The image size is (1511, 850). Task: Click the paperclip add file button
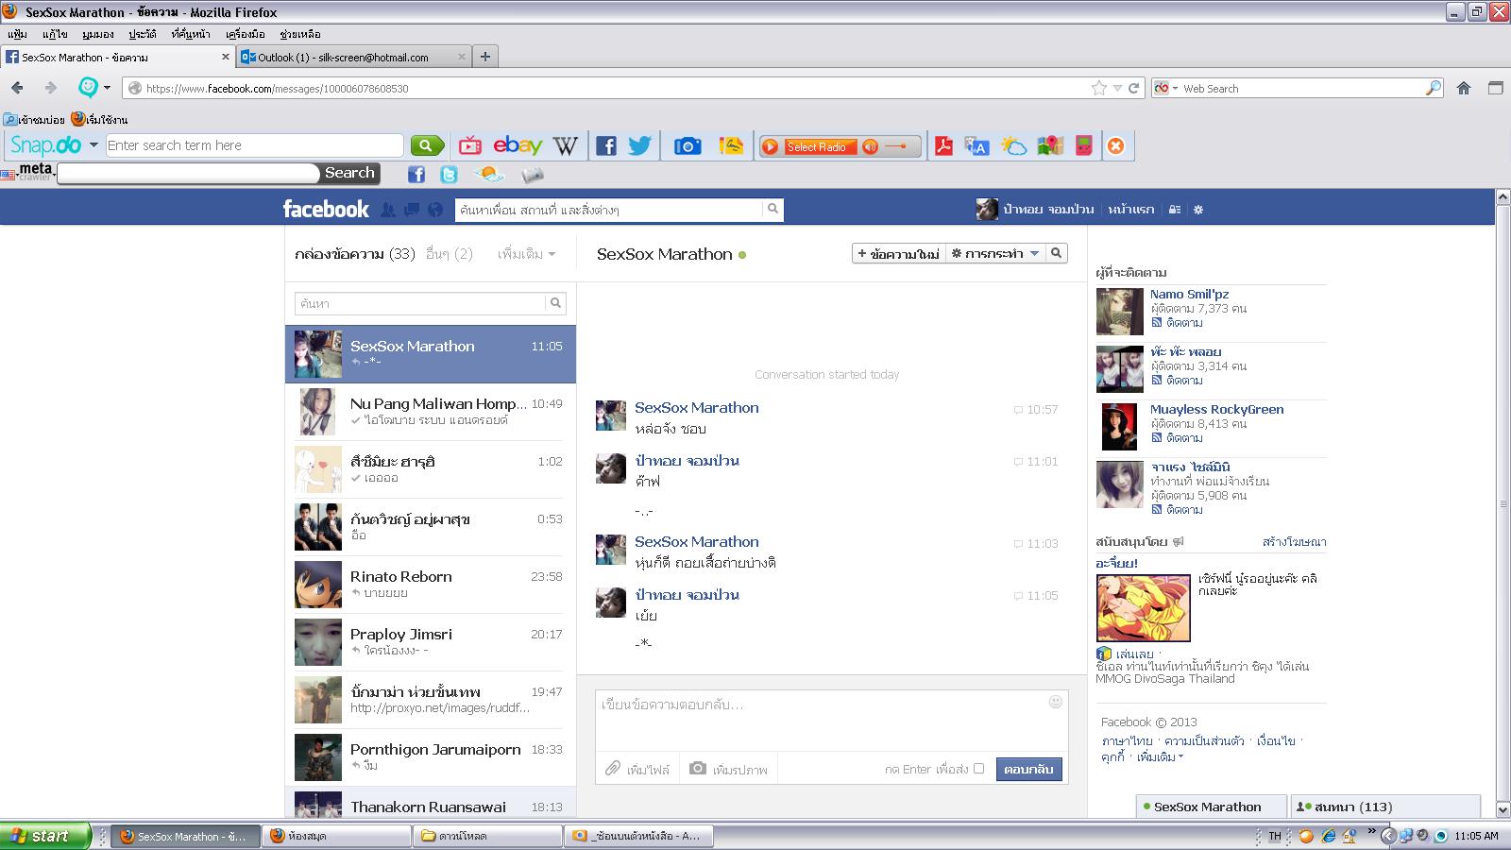tap(637, 769)
